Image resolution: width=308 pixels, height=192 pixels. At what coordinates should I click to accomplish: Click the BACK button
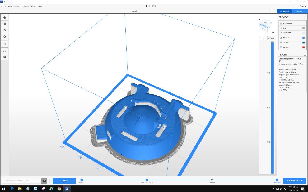[64, 181]
